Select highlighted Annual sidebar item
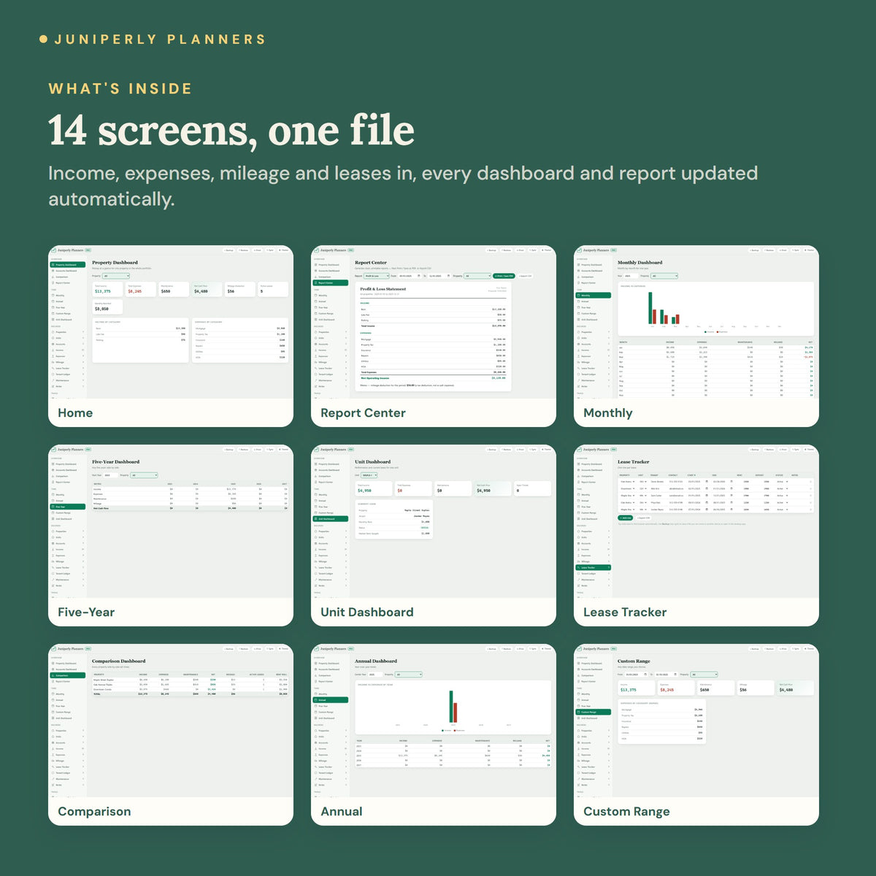The width and height of the screenshot is (876, 876). point(331,699)
